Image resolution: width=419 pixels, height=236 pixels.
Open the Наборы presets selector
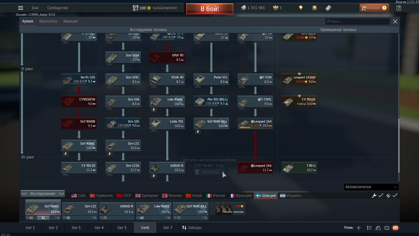(192, 227)
